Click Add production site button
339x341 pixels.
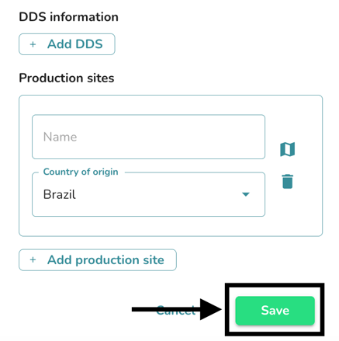tap(98, 260)
